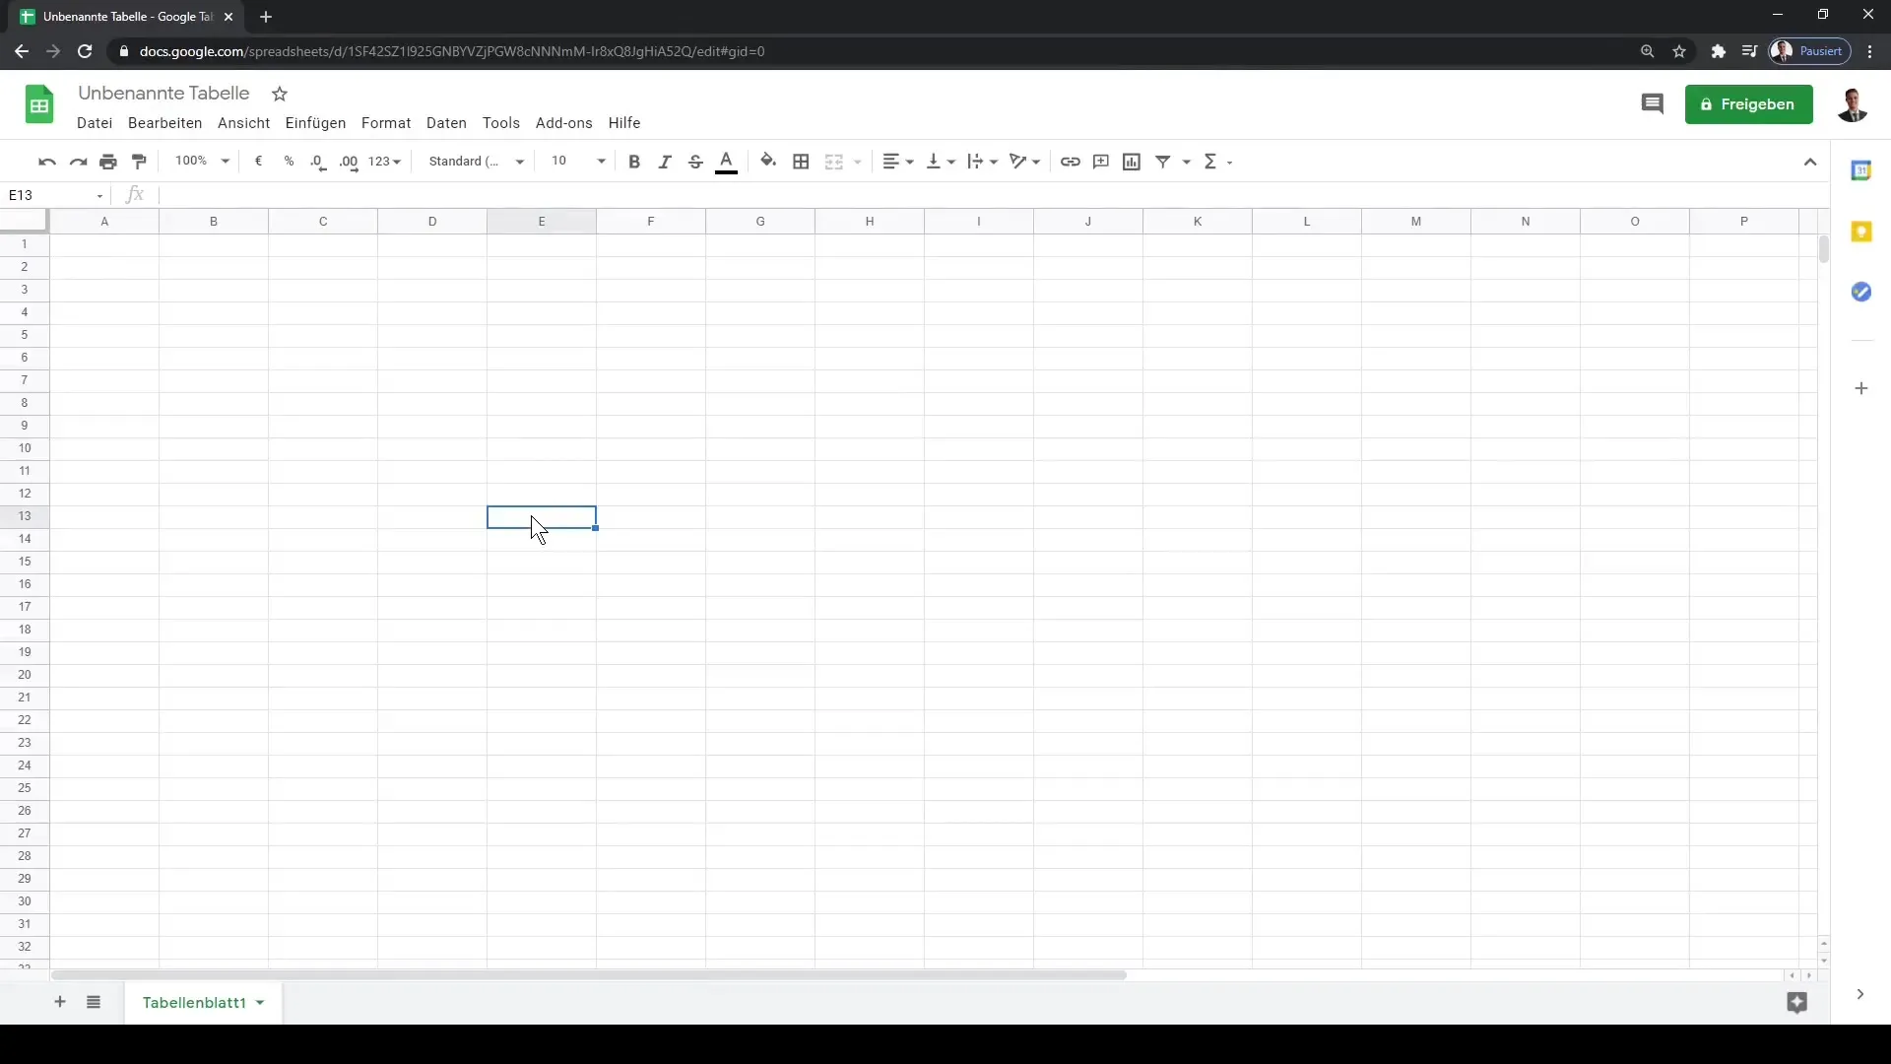Open the Hilfe menu
The height and width of the screenshot is (1064, 1891).
[624, 123]
